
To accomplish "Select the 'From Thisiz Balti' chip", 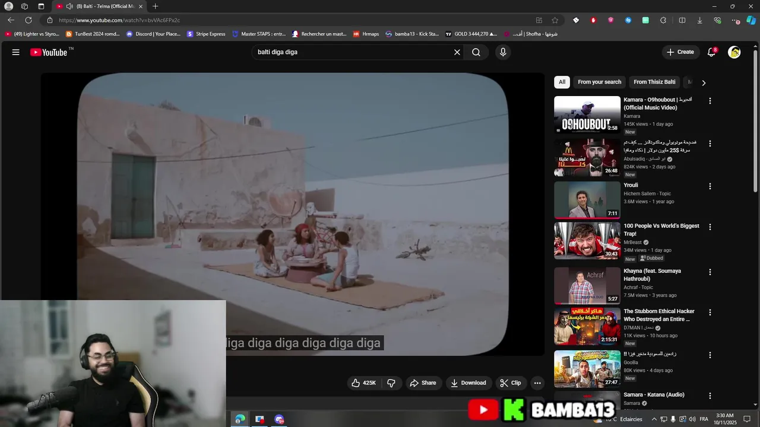I will click(x=654, y=82).
